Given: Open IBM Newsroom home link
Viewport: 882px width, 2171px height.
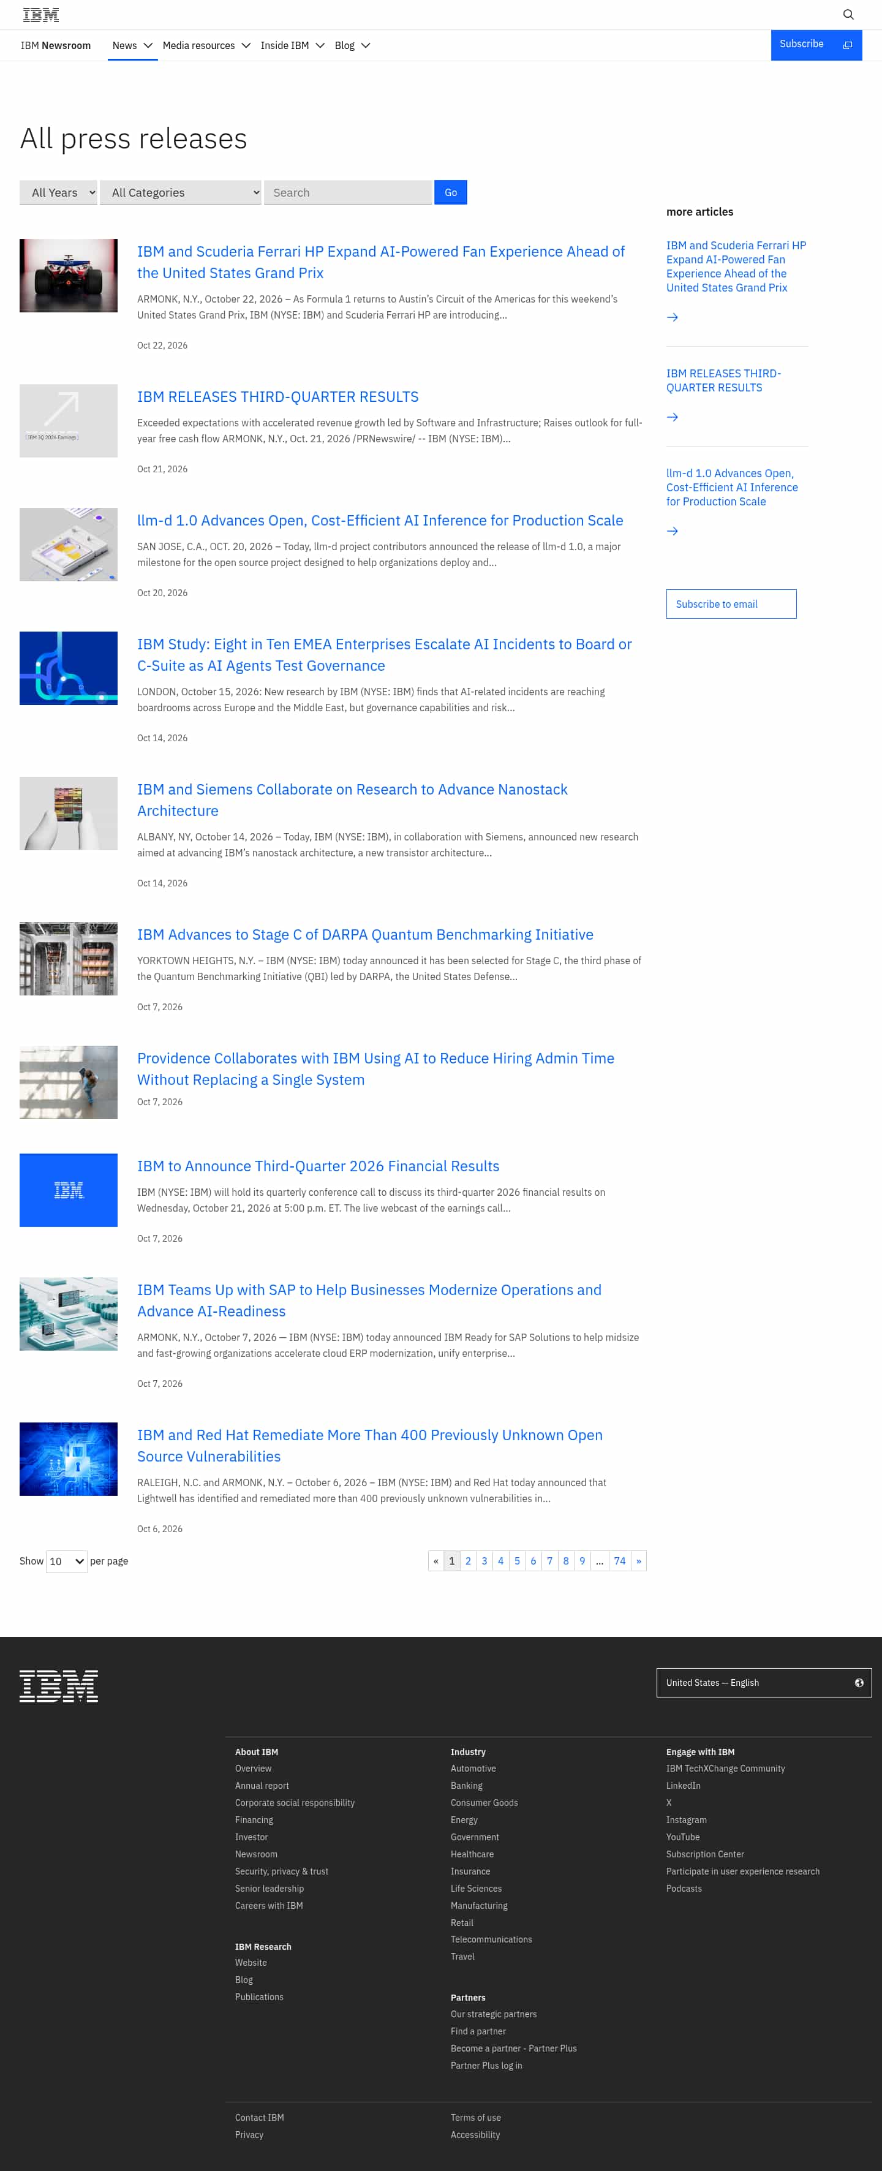Looking at the screenshot, I should click(56, 45).
